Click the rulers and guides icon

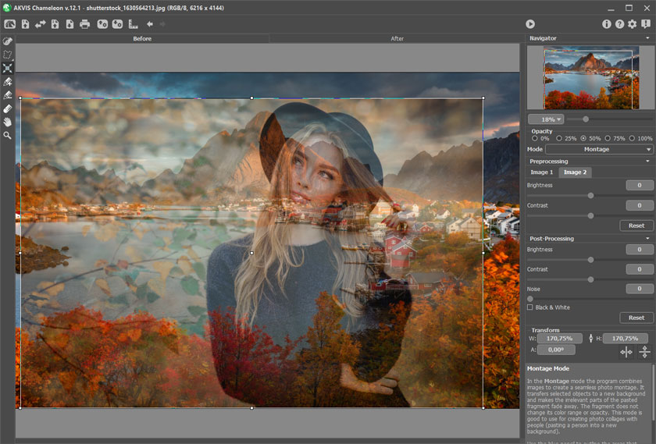point(133,24)
